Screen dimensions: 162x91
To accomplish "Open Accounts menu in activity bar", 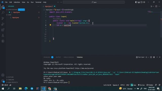I will [x=3, y=75].
